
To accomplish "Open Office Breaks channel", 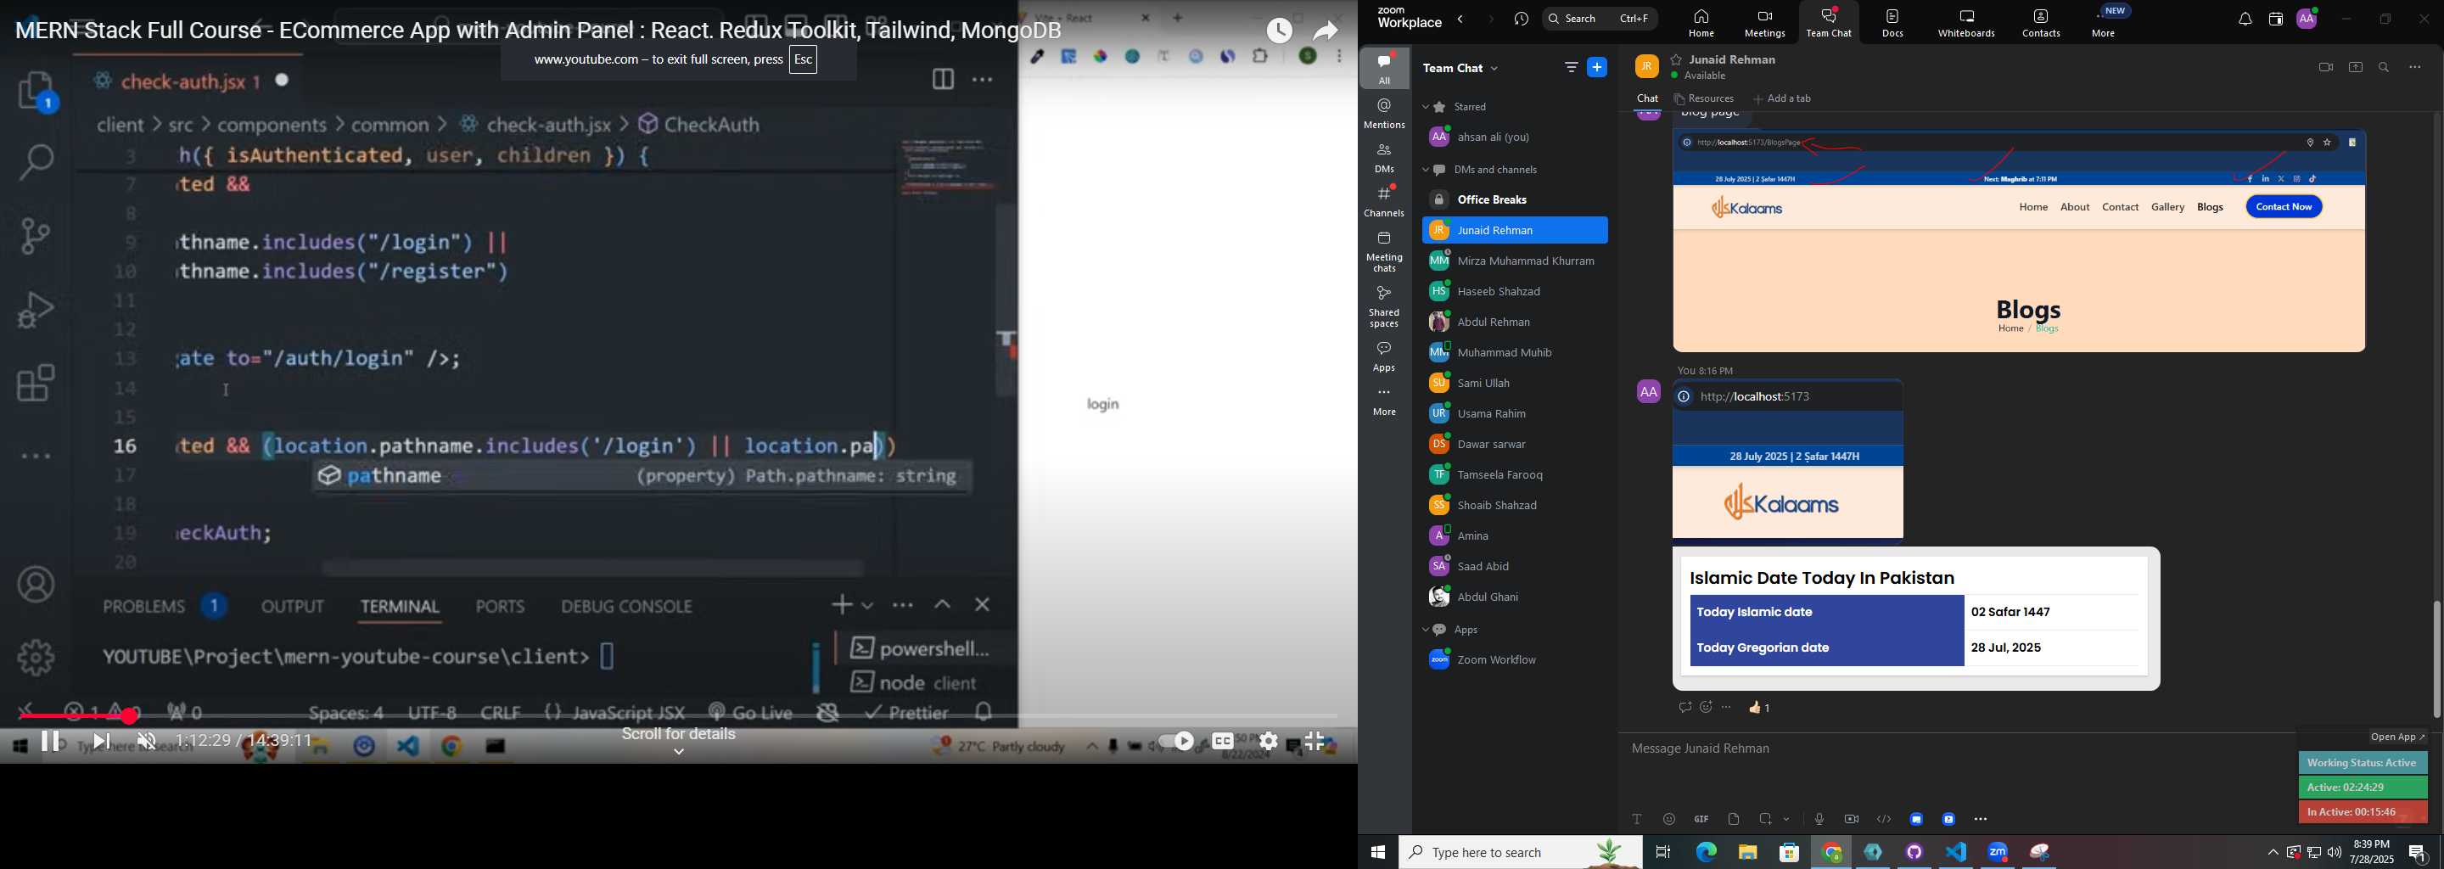I will coord(1514,200).
